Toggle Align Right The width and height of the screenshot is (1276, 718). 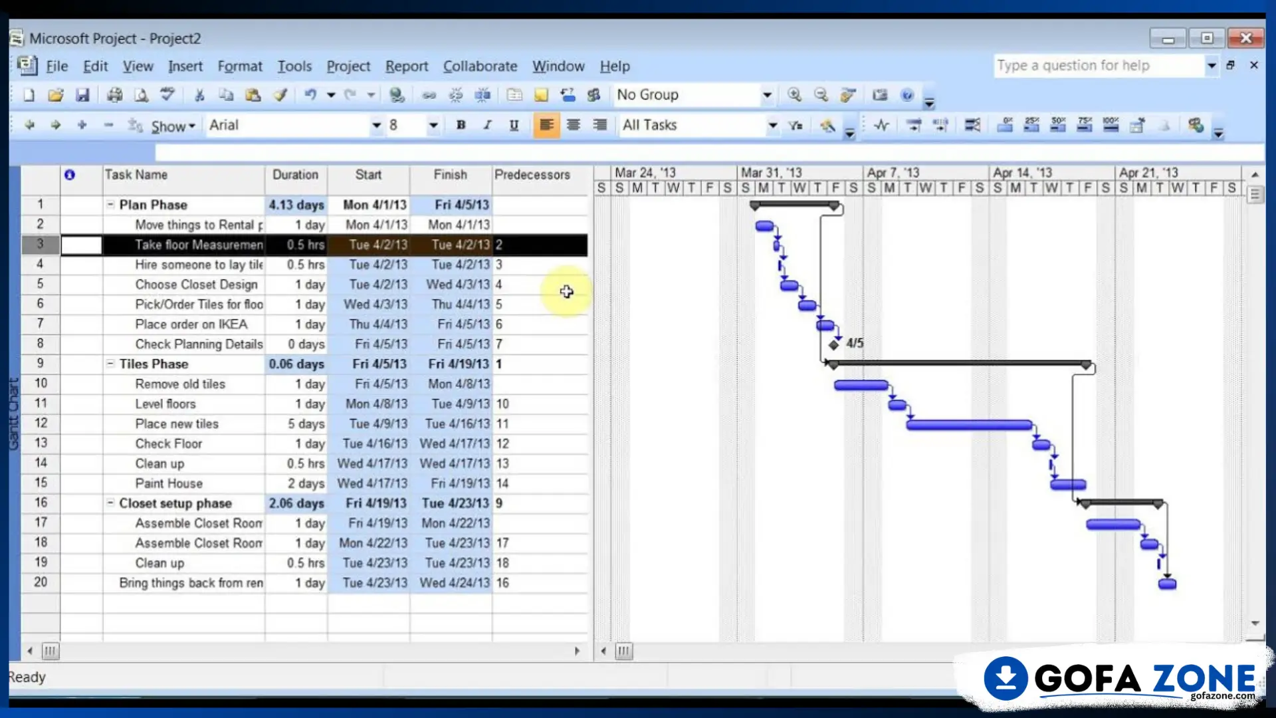(x=600, y=125)
